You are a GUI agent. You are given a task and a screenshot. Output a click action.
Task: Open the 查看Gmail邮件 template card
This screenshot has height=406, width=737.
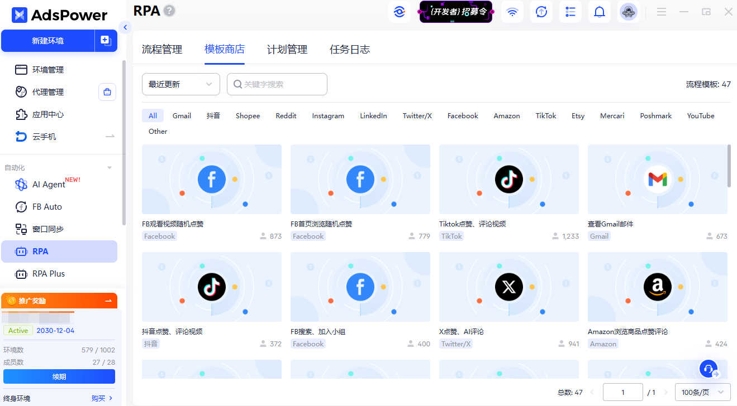[658, 192]
